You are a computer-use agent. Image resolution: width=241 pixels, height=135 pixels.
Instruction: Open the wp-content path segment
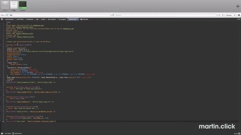point(52,19)
